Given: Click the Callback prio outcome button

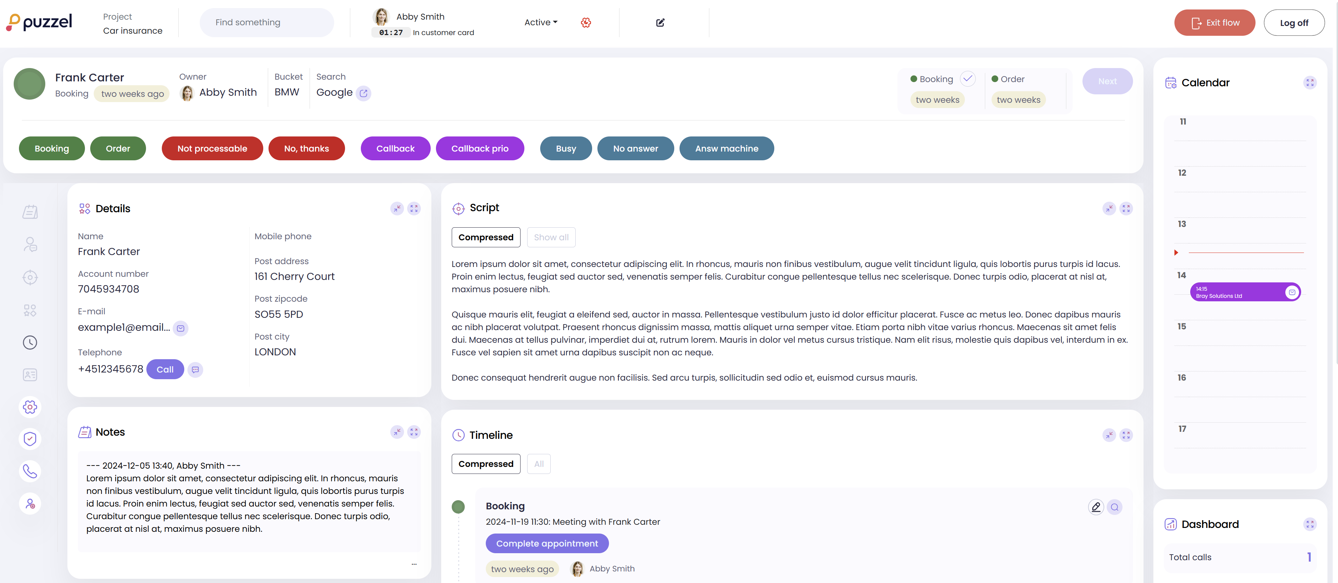Looking at the screenshot, I should point(479,148).
